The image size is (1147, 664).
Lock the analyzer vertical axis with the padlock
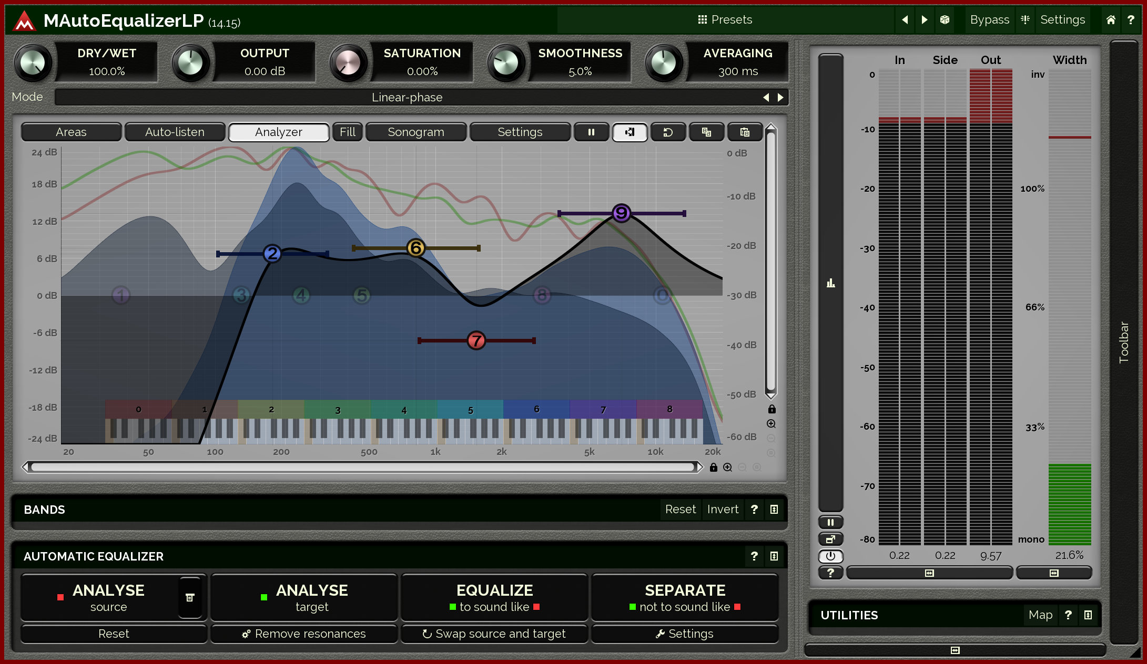coord(772,409)
